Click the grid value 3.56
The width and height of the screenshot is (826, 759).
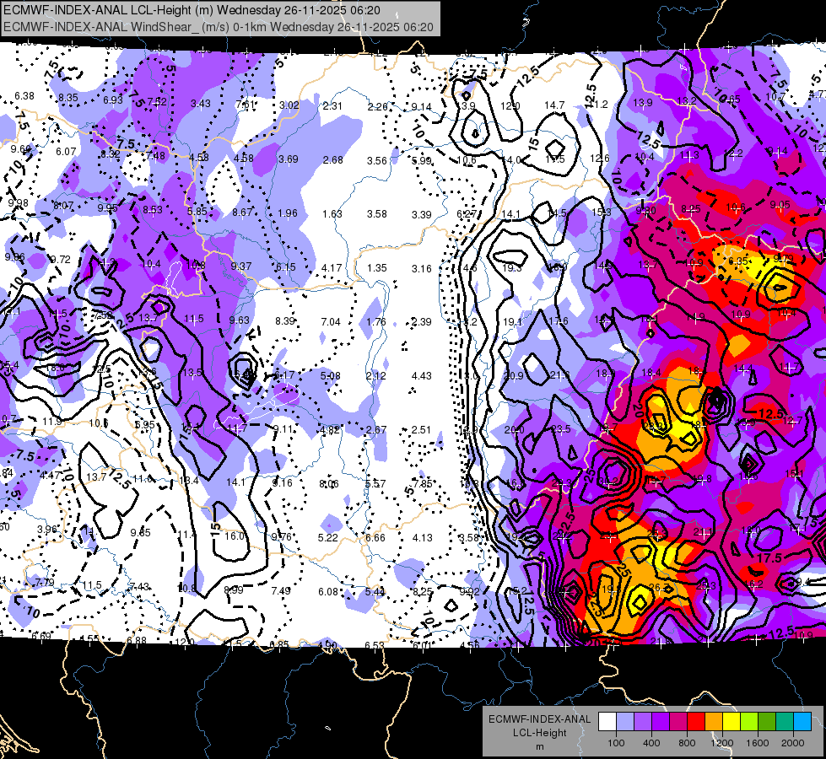tap(377, 160)
